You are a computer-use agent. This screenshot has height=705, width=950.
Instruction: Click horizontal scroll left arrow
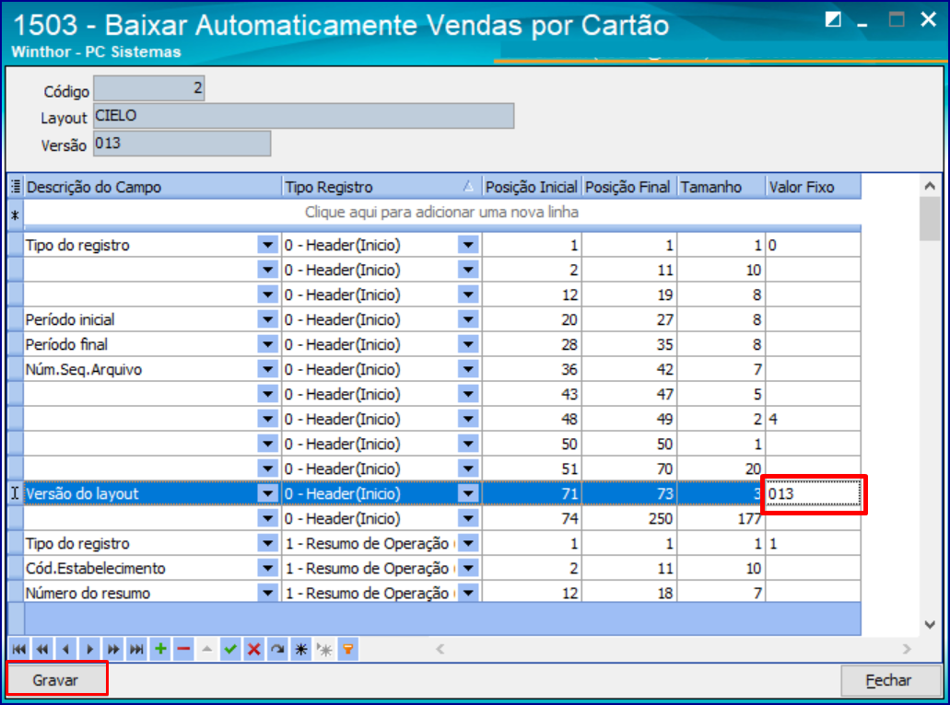(x=440, y=650)
